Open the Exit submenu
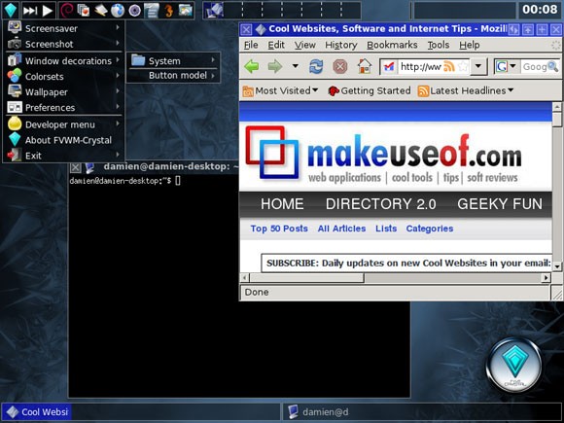The image size is (564, 423). pyautogui.click(x=63, y=156)
